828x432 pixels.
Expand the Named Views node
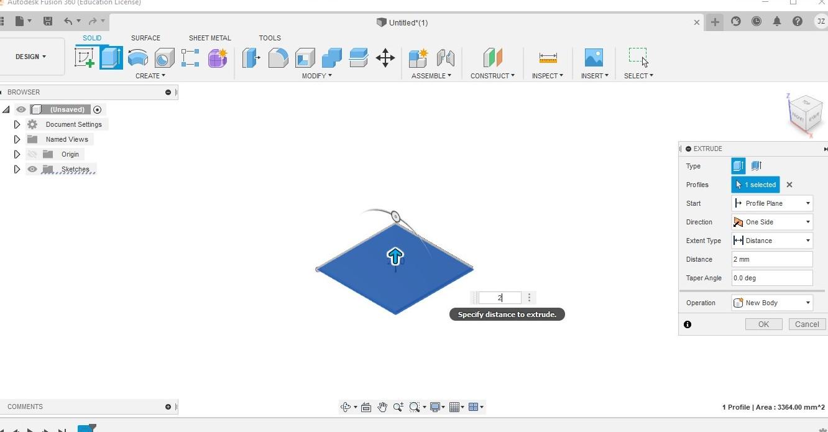pos(17,139)
